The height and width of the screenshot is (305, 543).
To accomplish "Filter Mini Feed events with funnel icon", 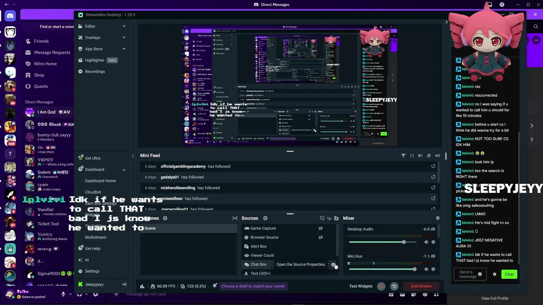I will click(403, 155).
